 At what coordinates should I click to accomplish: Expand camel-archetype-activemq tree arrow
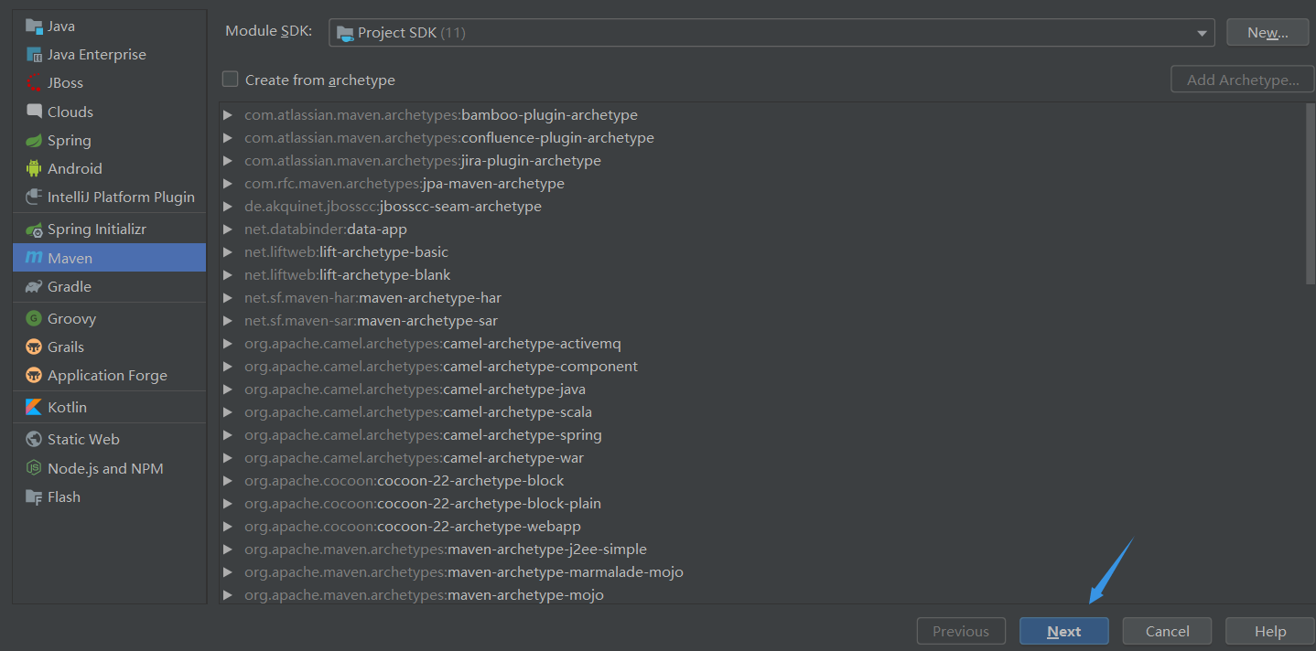click(x=228, y=344)
